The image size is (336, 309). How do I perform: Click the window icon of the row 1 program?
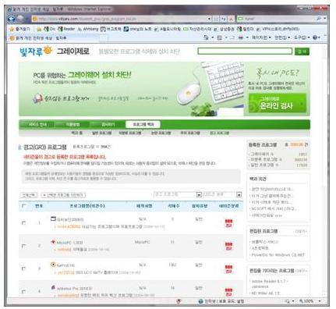click(x=53, y=218)
